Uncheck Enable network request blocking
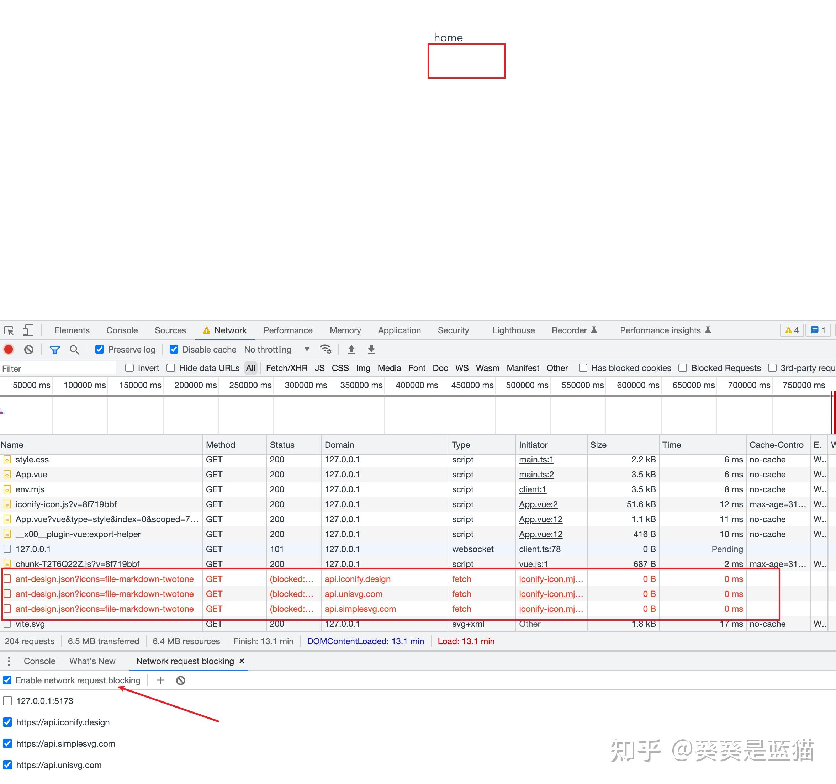The height and width of the screenshot is (784, 836). pos(7,680)
